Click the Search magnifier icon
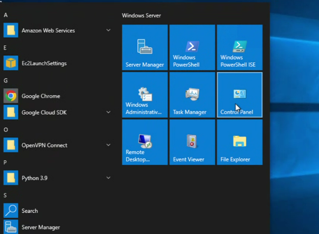The image size is (319, 234). [x=11, y=210]
